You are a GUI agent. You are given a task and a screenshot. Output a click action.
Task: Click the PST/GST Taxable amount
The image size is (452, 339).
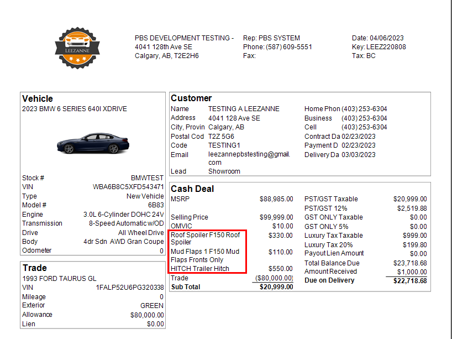pos(410,199)
